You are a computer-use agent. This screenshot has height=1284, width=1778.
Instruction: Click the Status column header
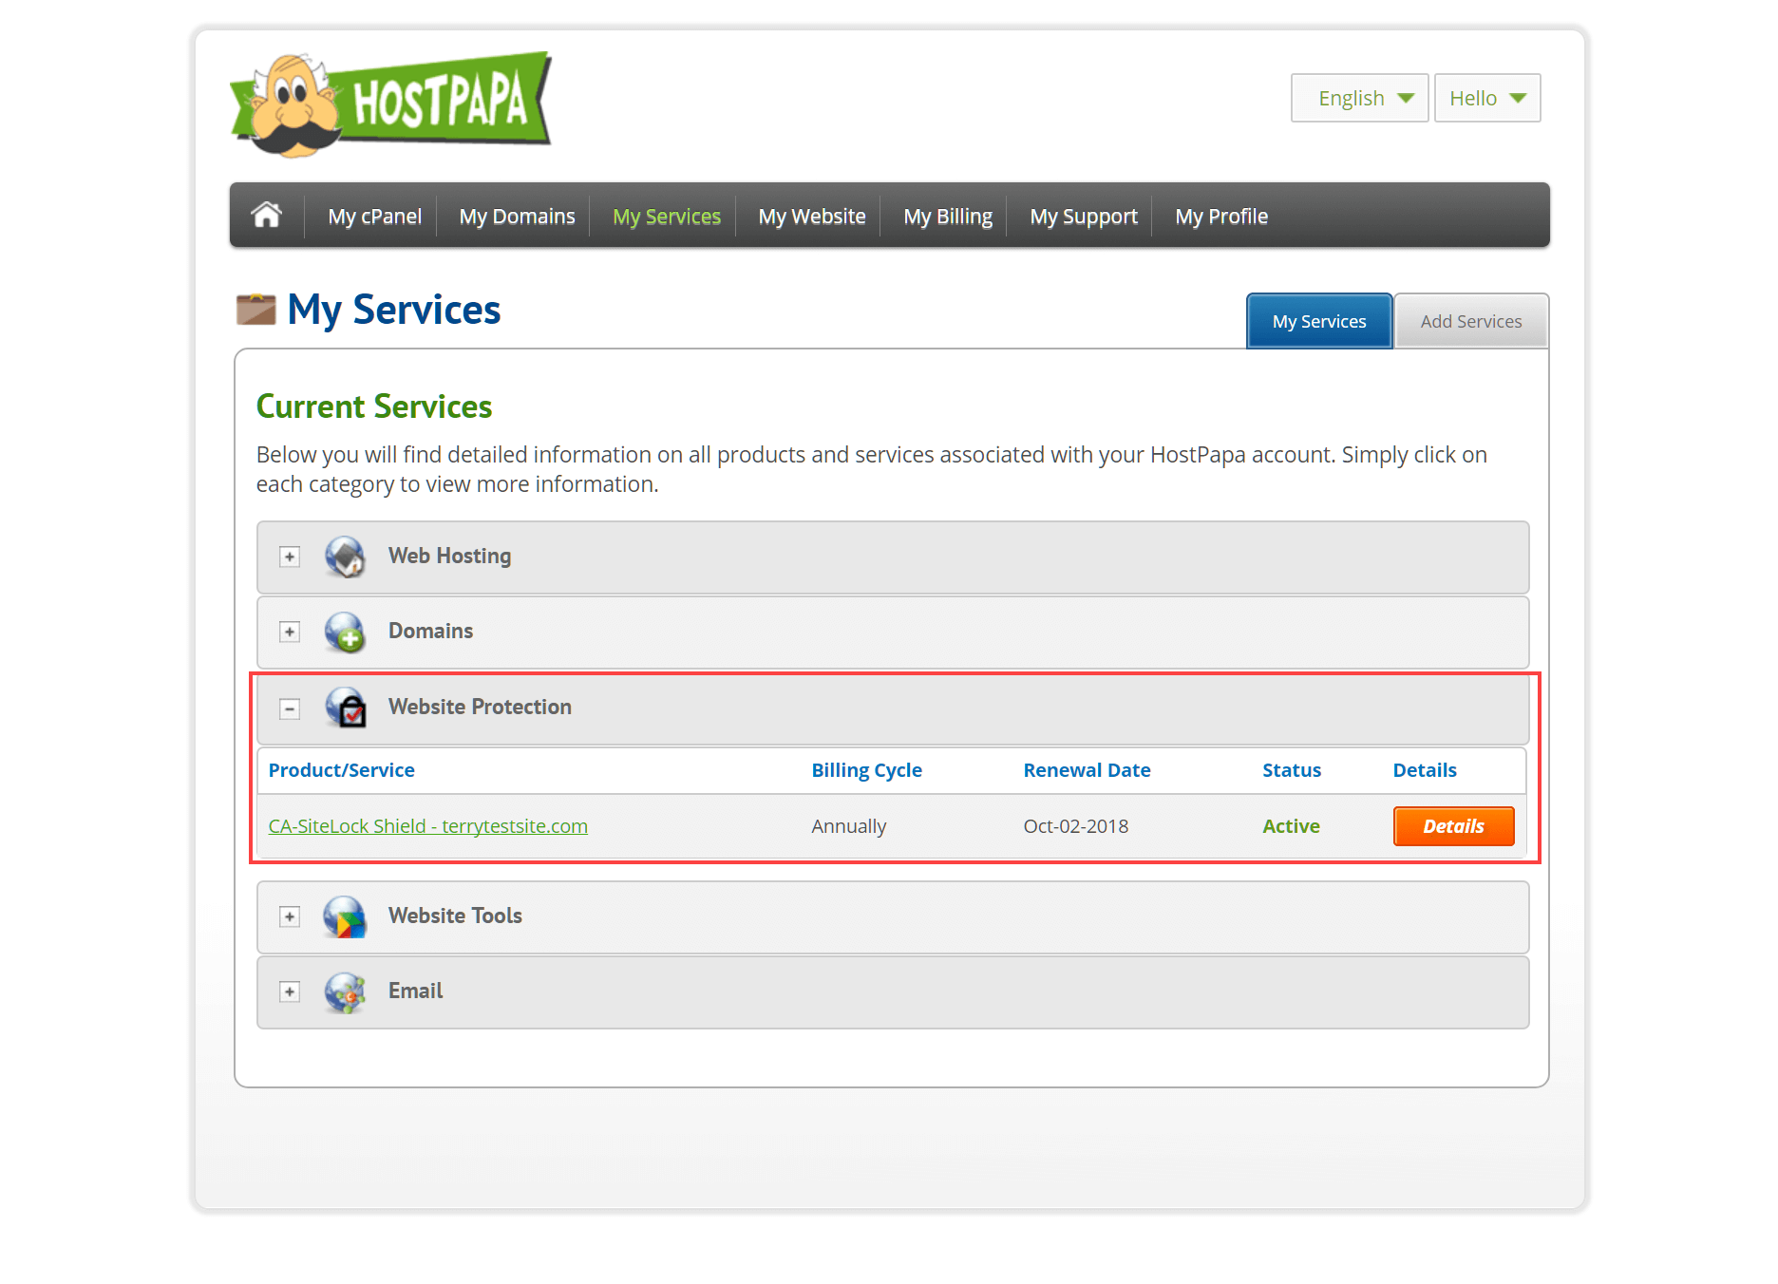pyautogui.click(x=1292, y=770)
